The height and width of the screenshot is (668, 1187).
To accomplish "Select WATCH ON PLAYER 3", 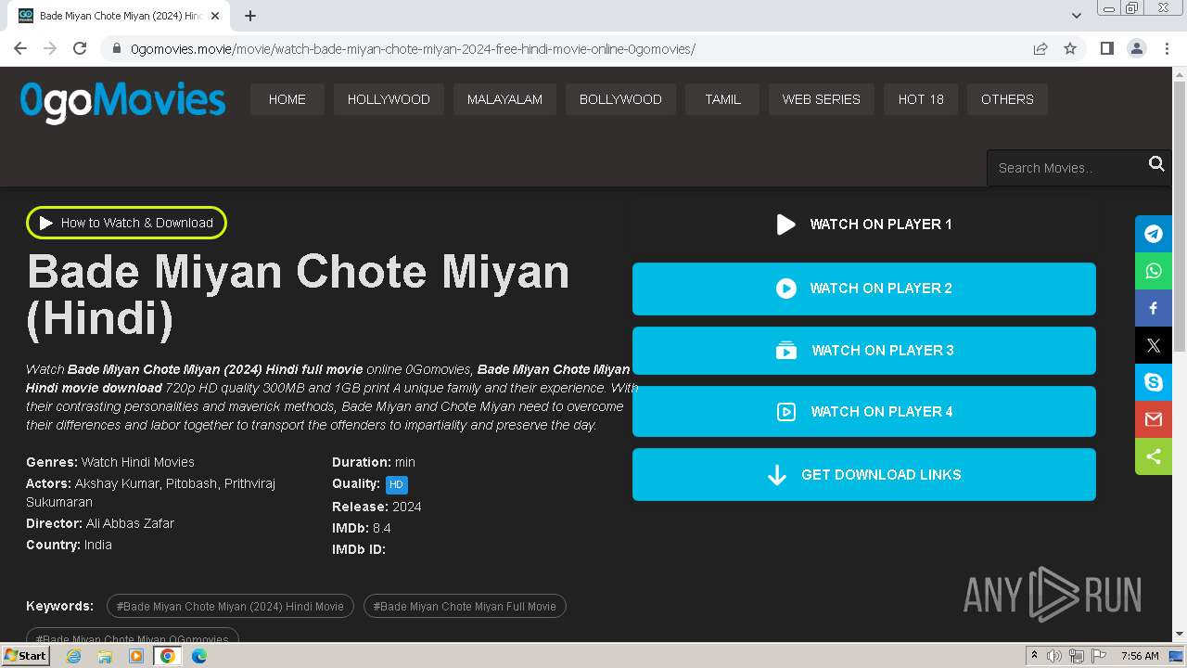I will (864, 351).
